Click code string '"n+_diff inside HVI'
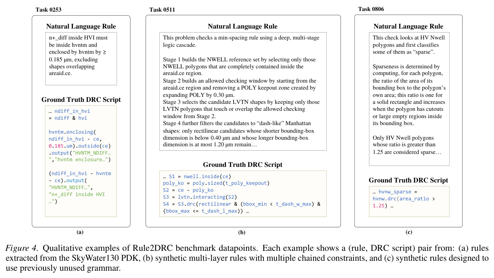Screen dimensions: 494x278 click(x=77, y=194)
